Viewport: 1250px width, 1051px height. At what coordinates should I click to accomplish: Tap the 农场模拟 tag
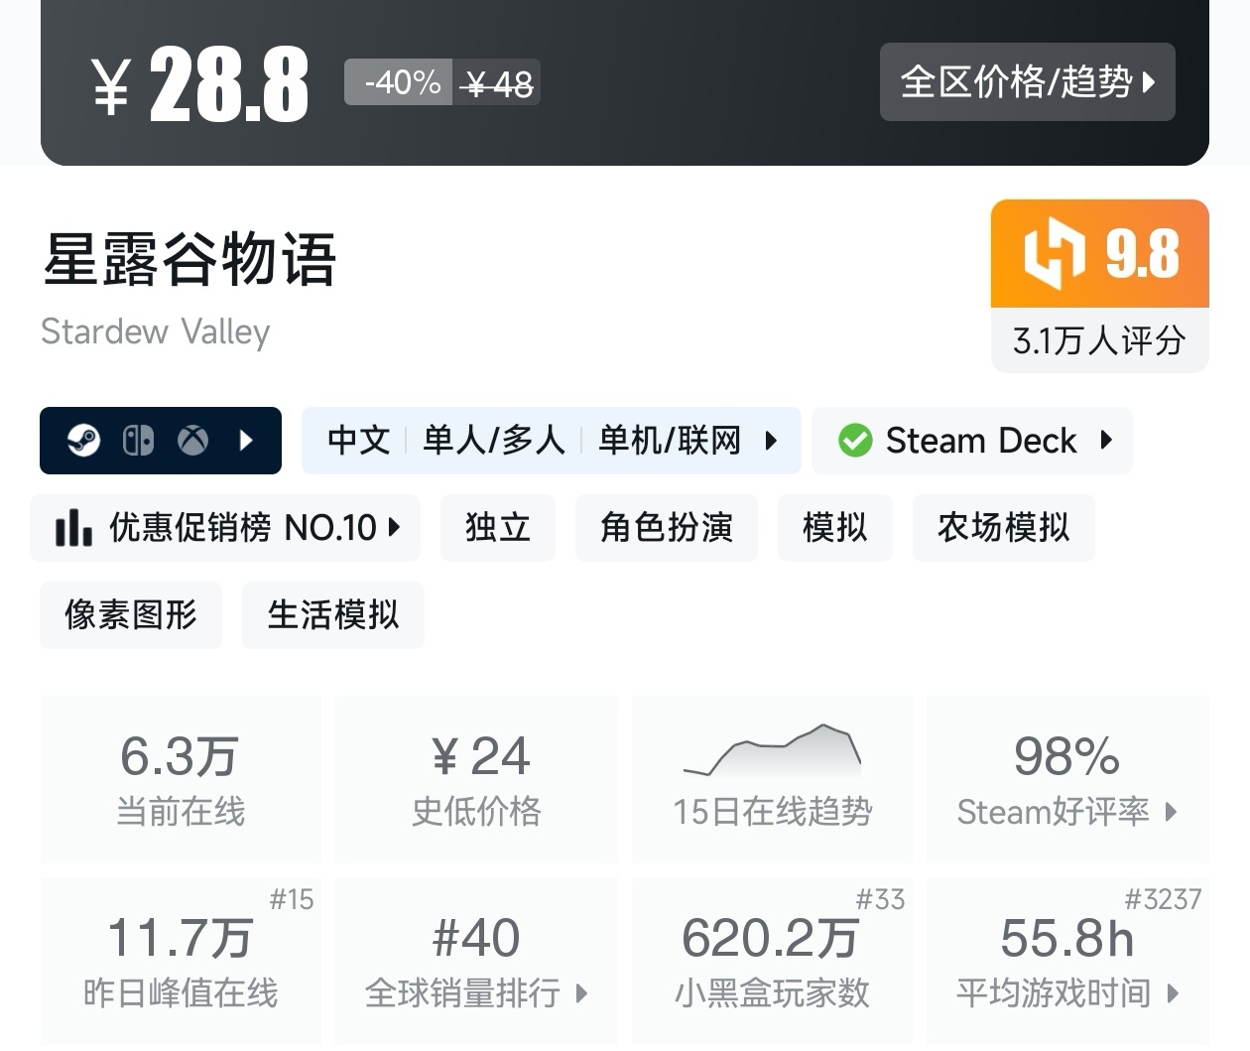[x=1003, y=527]
